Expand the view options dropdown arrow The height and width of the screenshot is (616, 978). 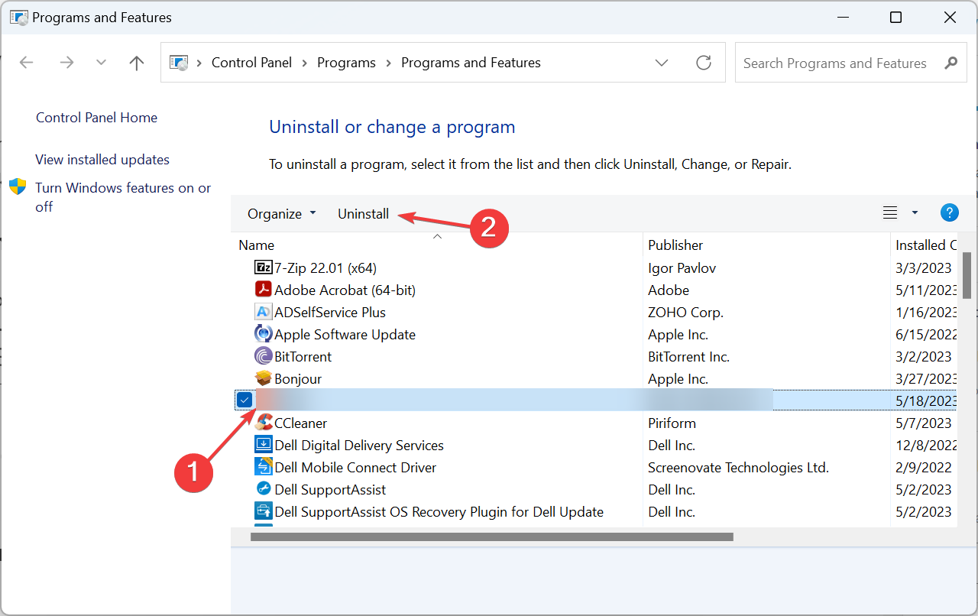(x=915, y=213)
